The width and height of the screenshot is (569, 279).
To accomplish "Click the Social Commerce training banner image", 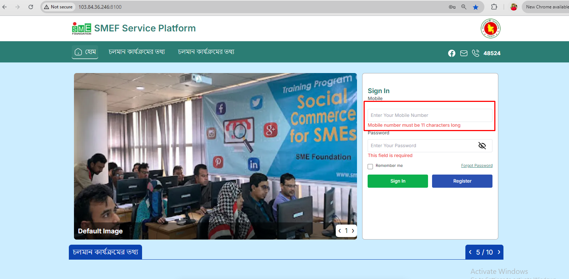I will pyautogui.click(x=215, y=156).
